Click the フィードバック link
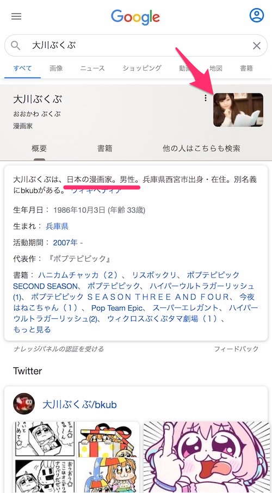The height and width of the screenshot is (493, 272). pos(236,349)
